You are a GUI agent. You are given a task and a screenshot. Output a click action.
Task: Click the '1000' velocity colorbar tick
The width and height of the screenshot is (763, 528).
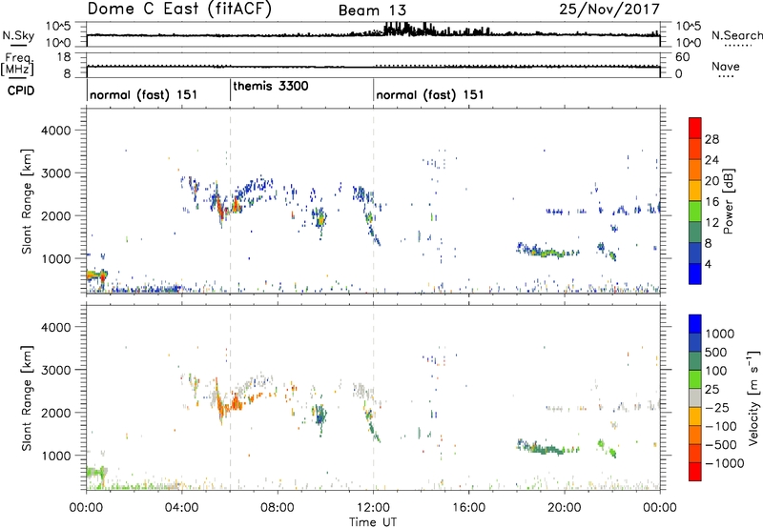720,334
